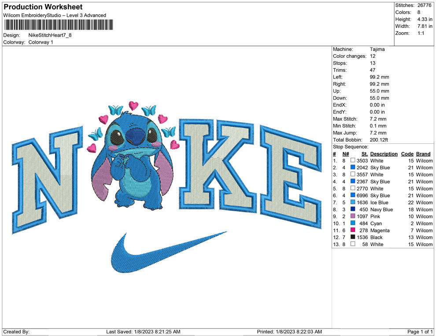Click the 'Right:' measurement label
The image size is (436, 336).
pyautogui.click(x=339, y=84)
